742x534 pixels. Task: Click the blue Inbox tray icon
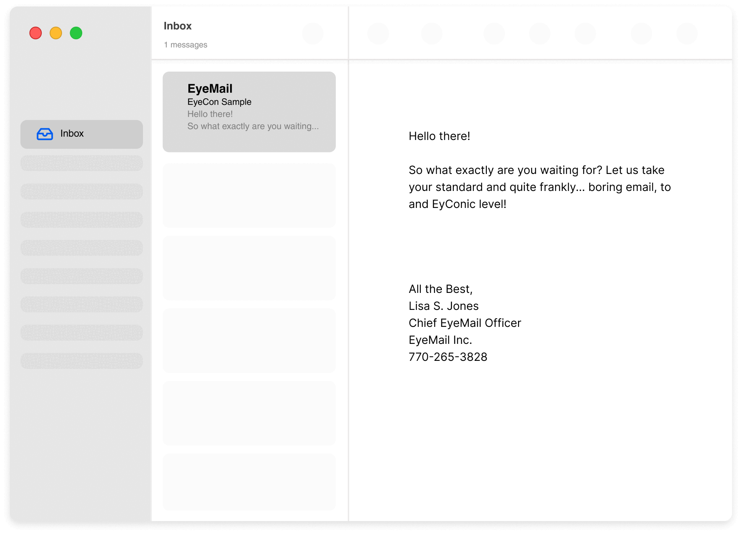45,134
